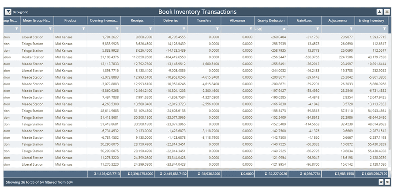Screen dimensions: 397x193
Task: Jump to first page icon in footer
Action: 381,182
